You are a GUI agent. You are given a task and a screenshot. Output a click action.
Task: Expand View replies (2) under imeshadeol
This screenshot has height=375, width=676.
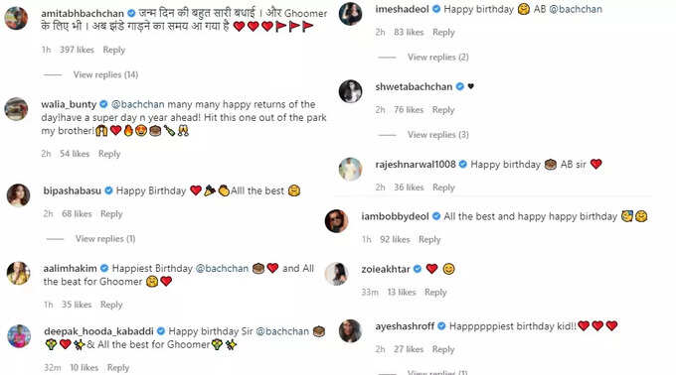tap(438, 58)
